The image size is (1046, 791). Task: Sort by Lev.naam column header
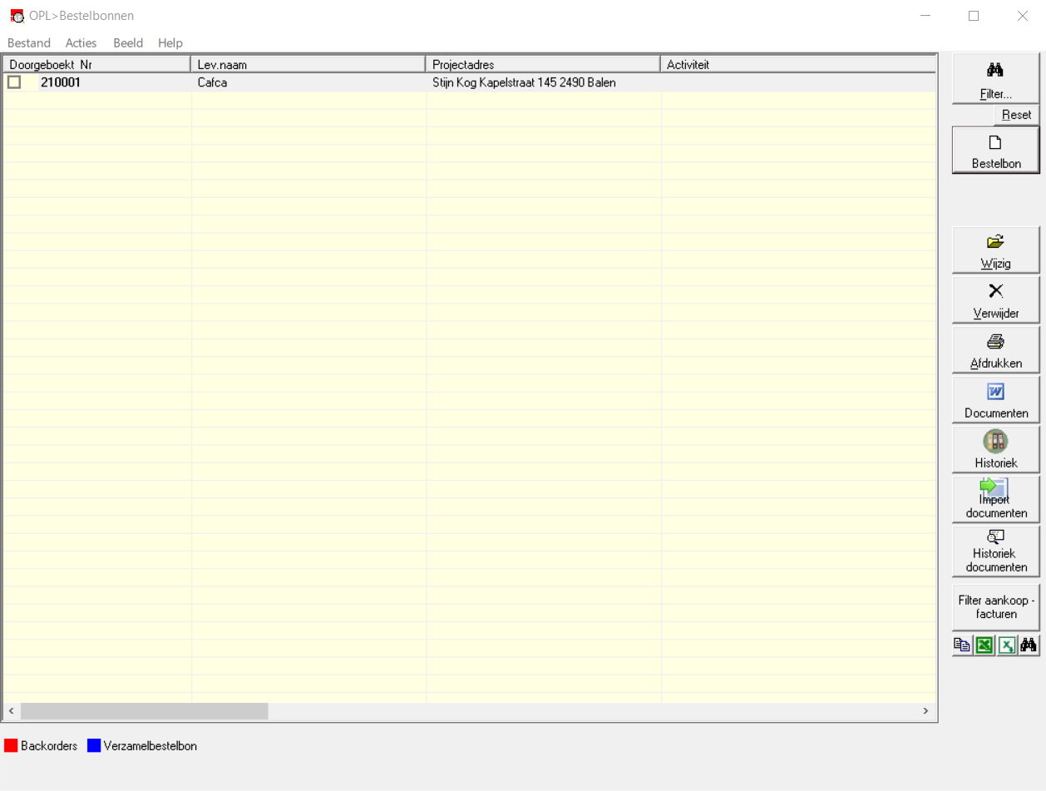click(308, 64)
